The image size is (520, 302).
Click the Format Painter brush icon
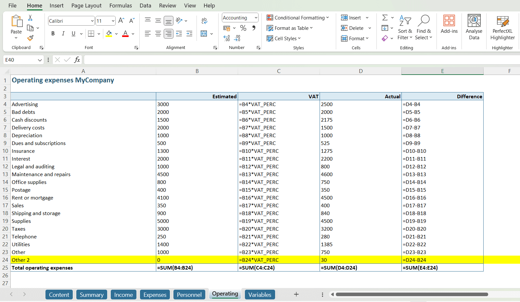[30, 38]
